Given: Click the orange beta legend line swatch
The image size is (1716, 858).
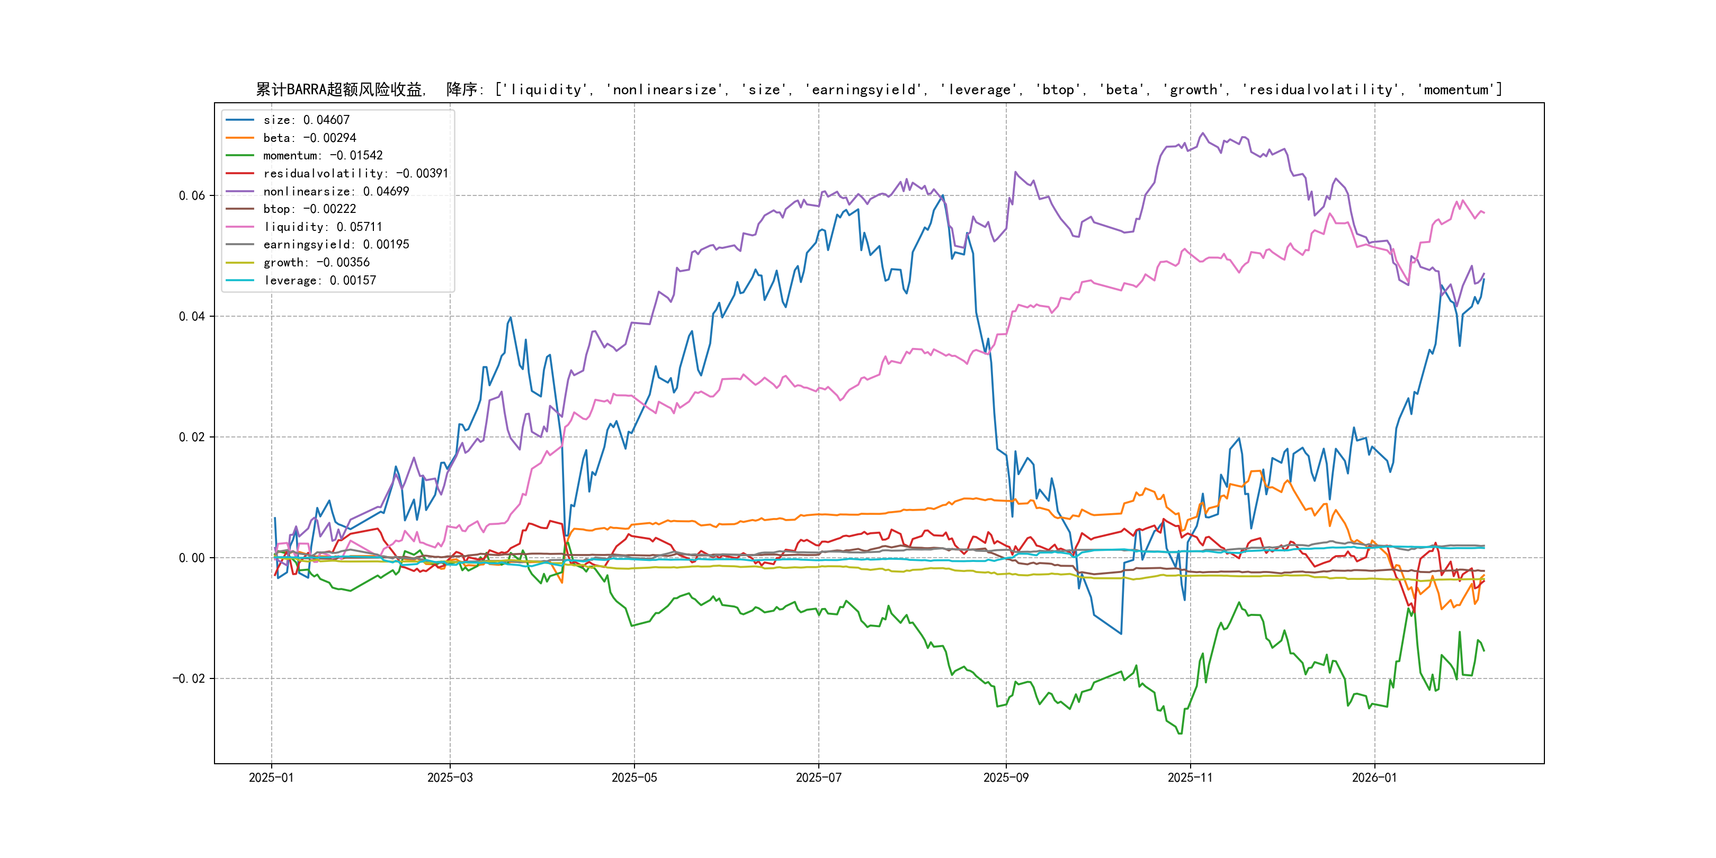Looking at the screenshot, I should 240,138.
